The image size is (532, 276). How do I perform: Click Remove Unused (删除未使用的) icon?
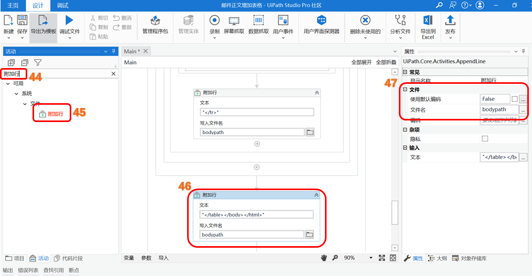coord(365,20)
